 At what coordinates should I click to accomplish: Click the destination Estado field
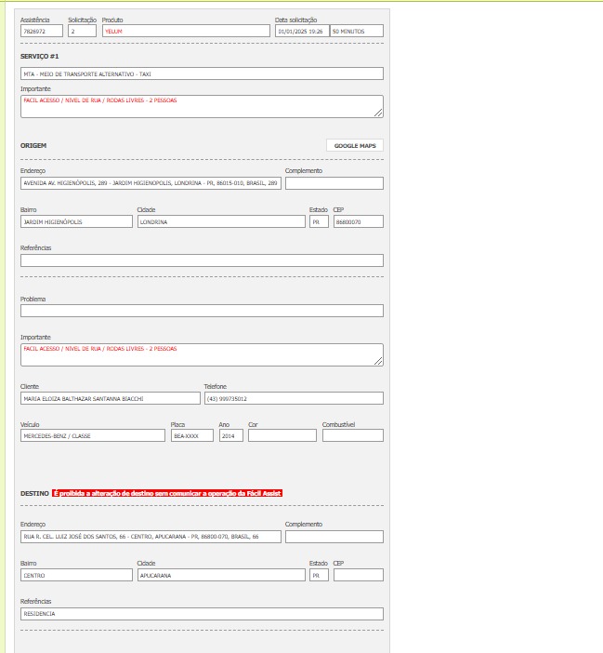(x=319, y=575)
